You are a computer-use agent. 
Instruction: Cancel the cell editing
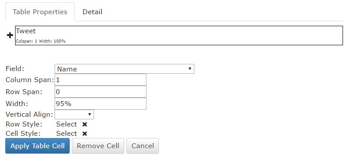[x=143, y=146]
